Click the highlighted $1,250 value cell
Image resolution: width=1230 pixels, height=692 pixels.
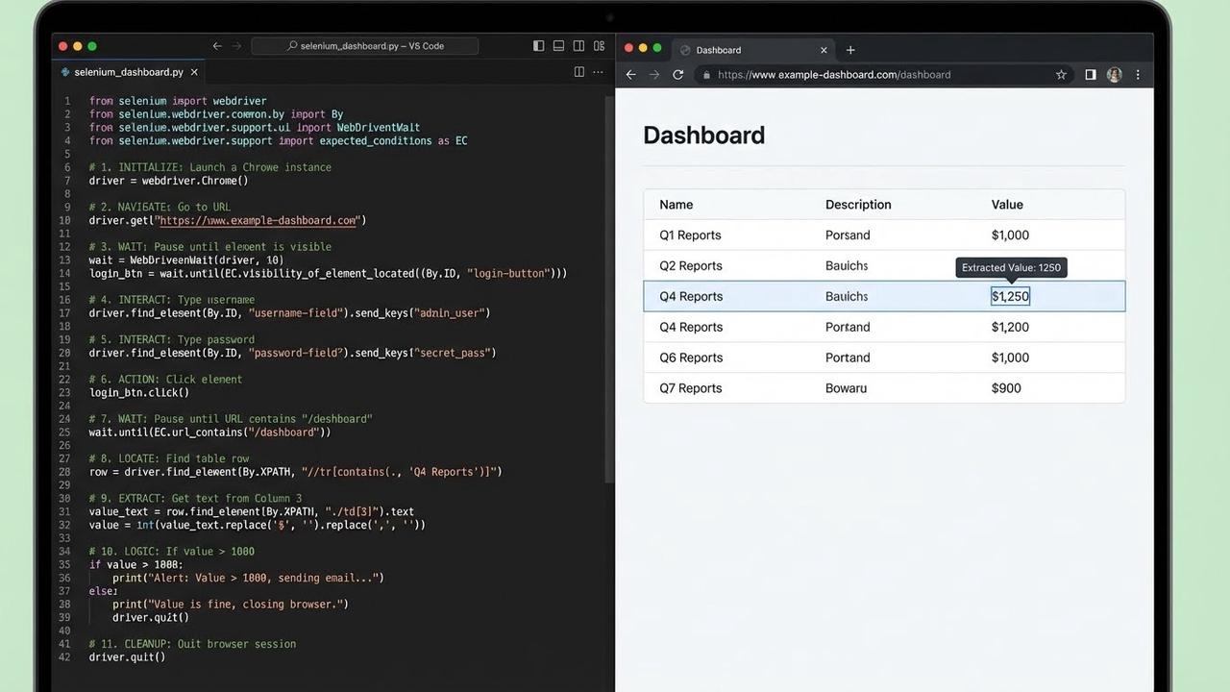click(1010, 296)
